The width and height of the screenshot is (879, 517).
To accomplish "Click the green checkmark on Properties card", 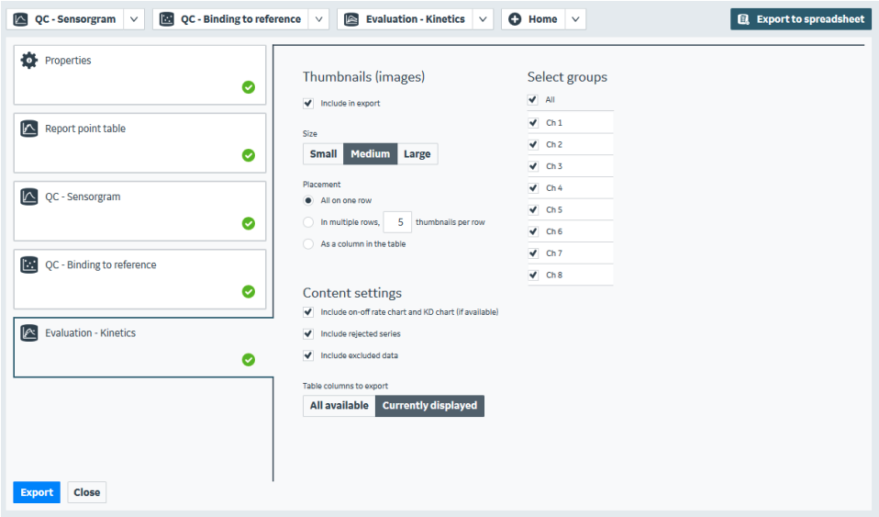I will [x=249, y=87].
